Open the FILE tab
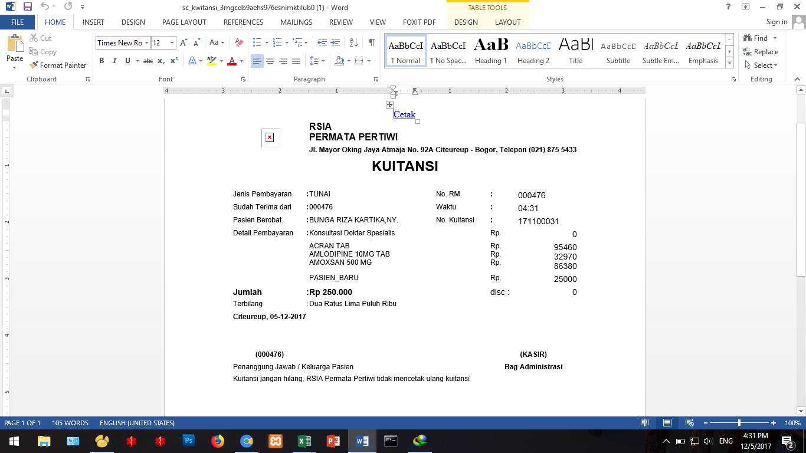This screenshot has height=453, width=806. point(18,22)
